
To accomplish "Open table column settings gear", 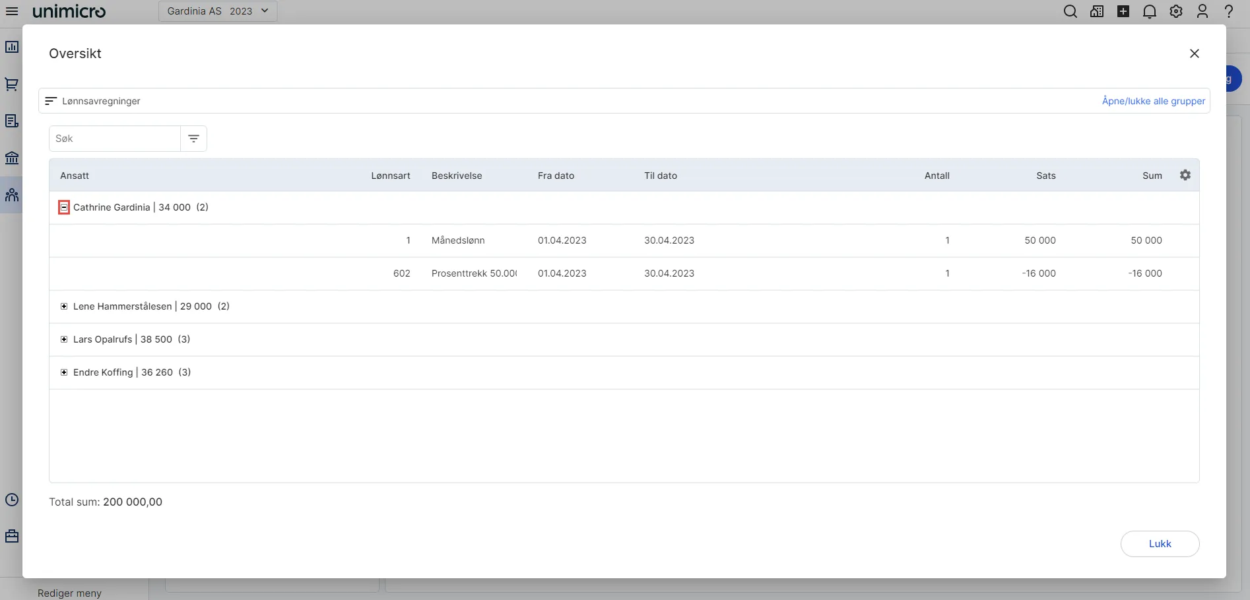I will [1185, 175].
